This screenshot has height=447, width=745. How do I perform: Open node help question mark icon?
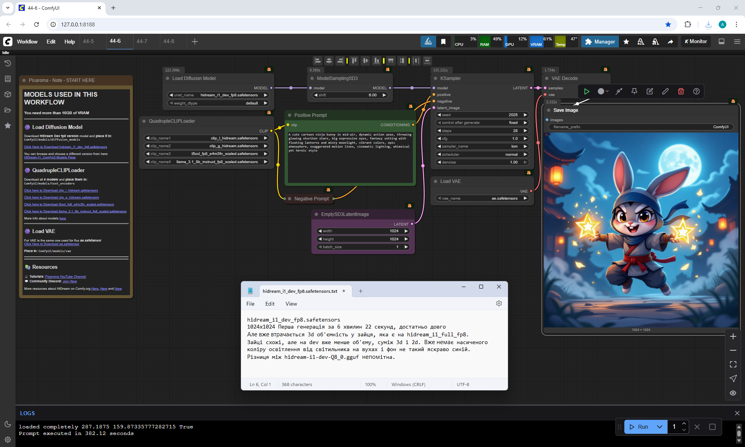696,91
